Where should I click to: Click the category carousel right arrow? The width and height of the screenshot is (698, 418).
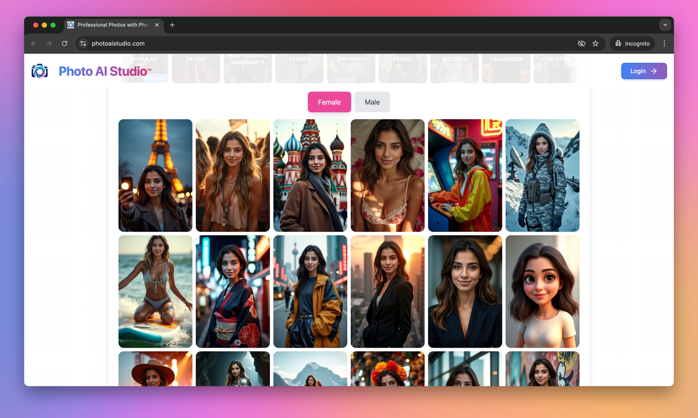pyautogui.click(x=572, y=59)
